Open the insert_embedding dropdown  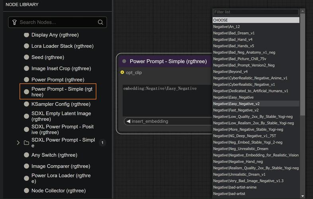pos(167,121)
